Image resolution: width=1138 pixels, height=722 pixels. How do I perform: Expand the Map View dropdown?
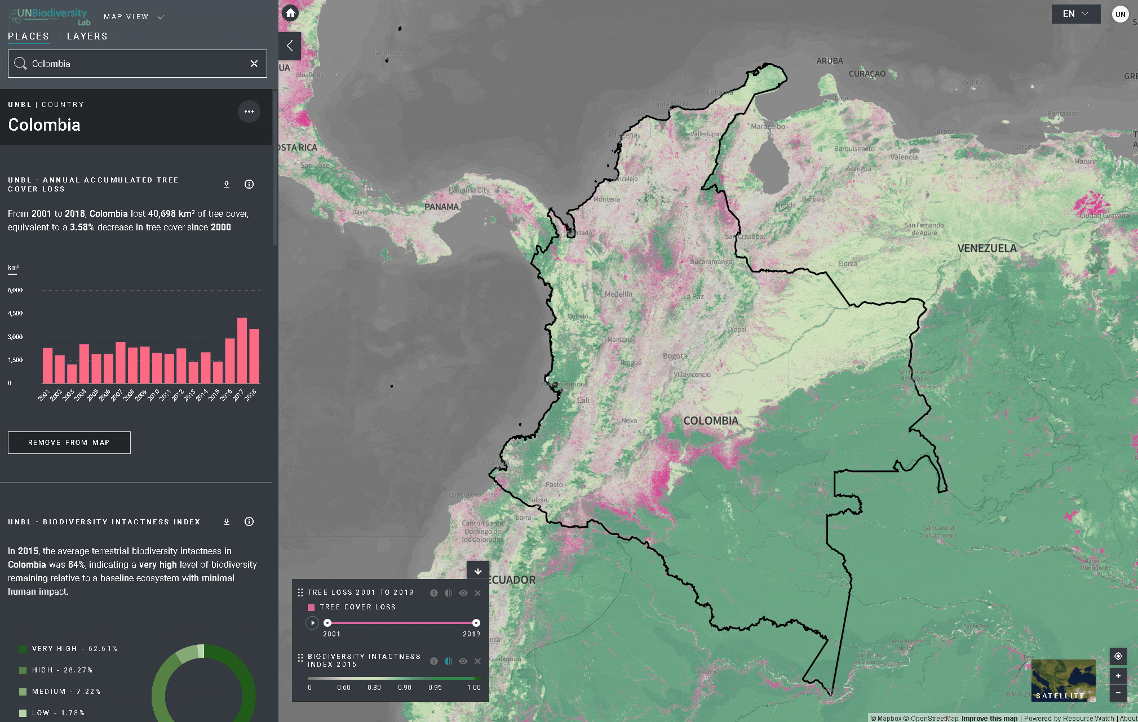click(134, 17)
